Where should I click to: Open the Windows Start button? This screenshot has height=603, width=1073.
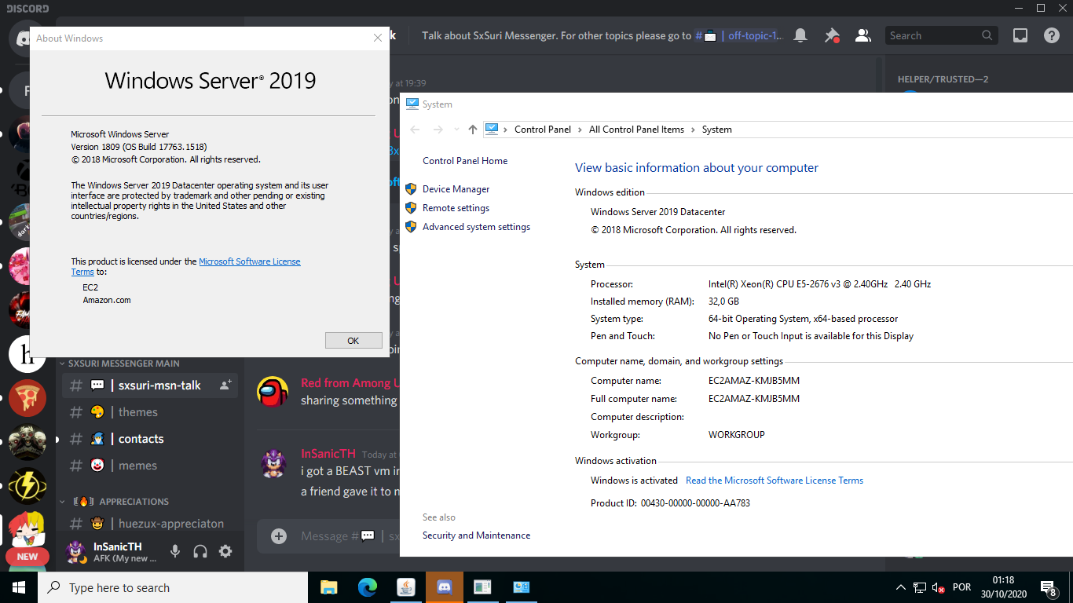click(19, 587)
